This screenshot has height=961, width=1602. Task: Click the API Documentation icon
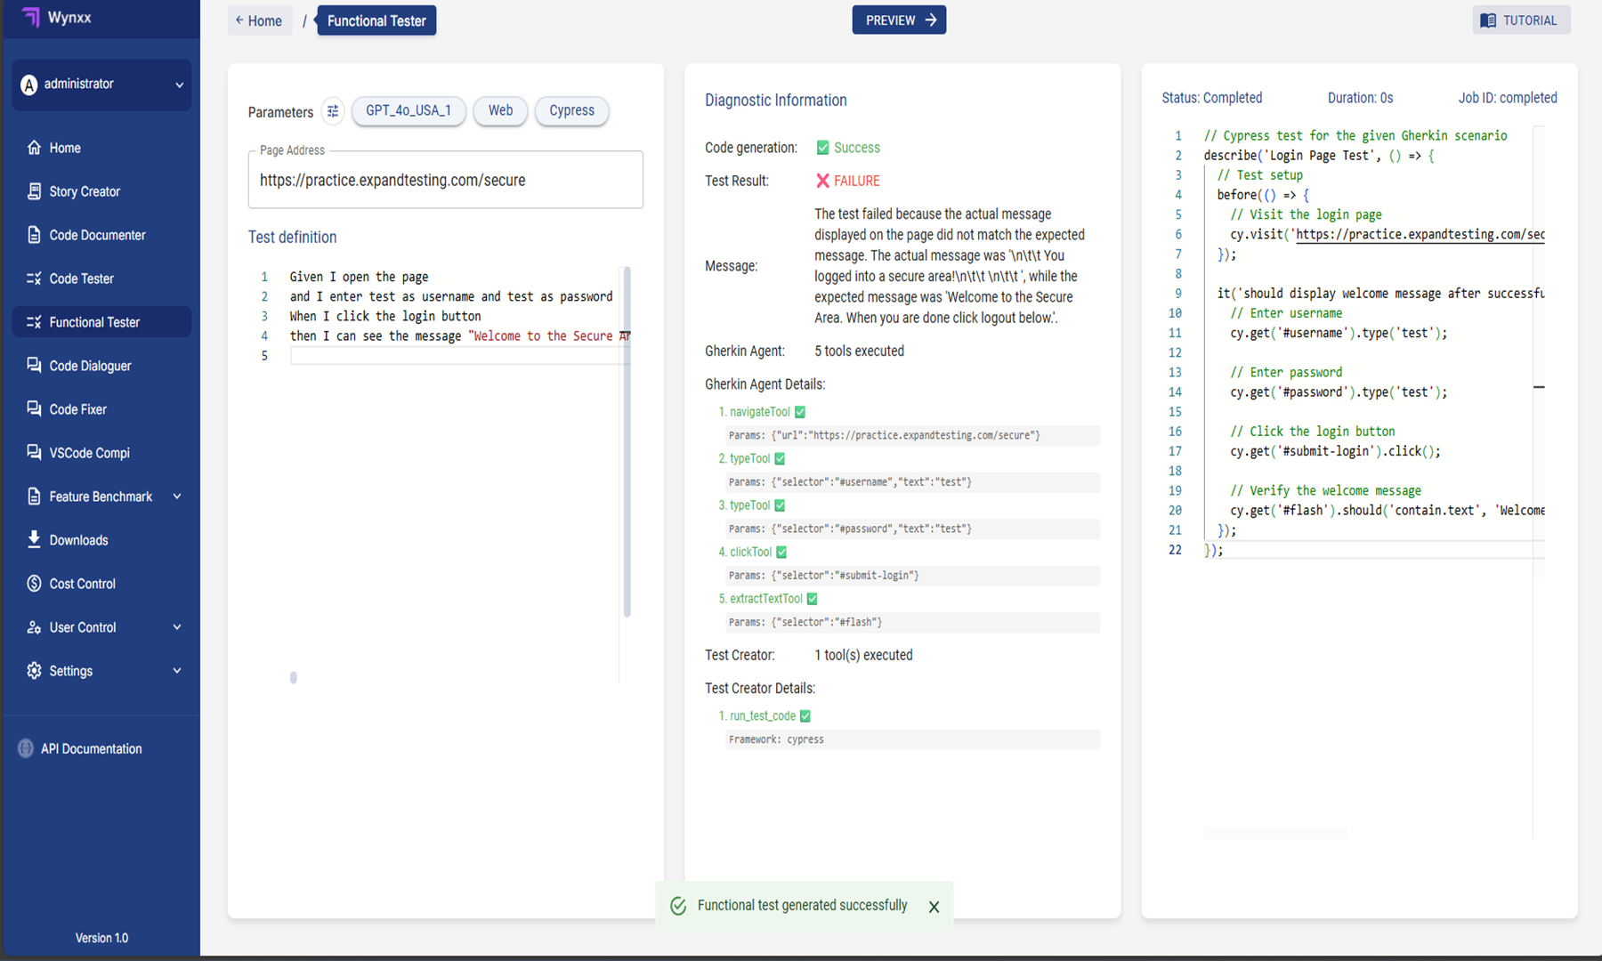click(x=27, y=748)
